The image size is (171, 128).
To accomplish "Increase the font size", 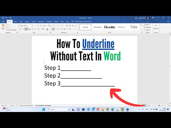I will point(38,26).
